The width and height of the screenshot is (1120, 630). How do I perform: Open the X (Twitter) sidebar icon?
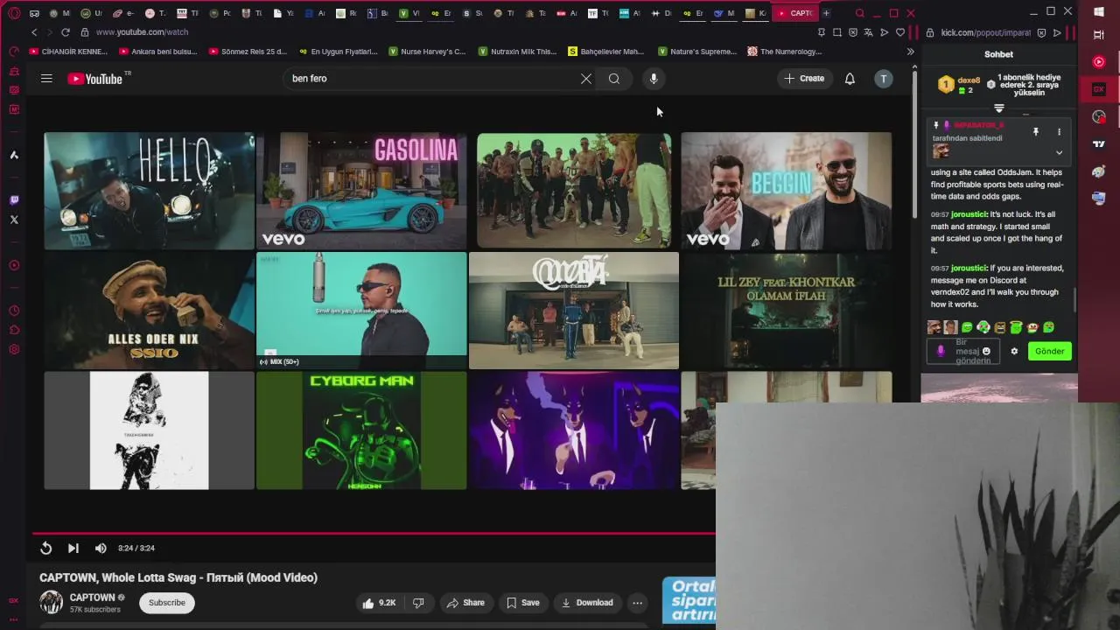14,220
